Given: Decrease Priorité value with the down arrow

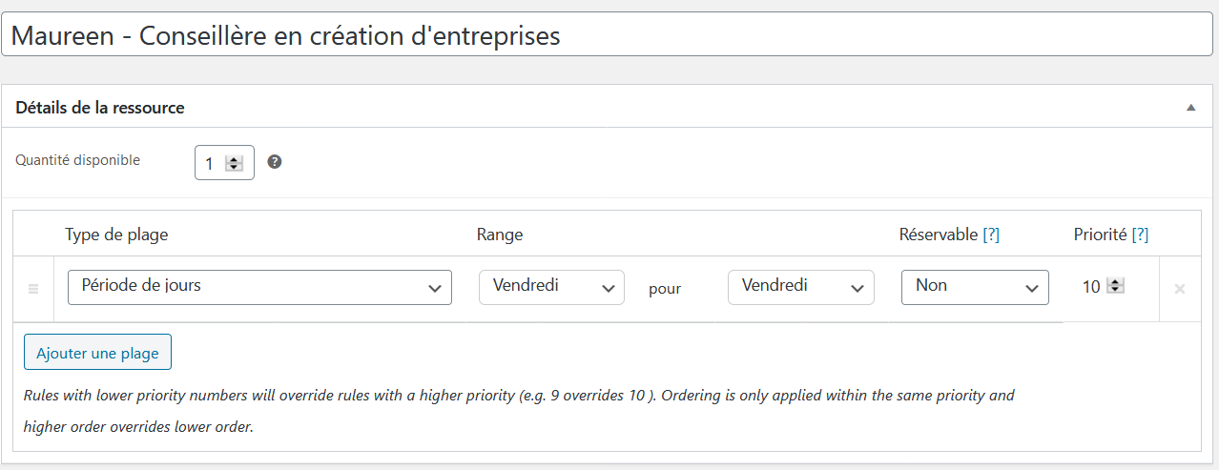Looking at the screenshot, I should pyautogui.click(x=1115, y=291).
